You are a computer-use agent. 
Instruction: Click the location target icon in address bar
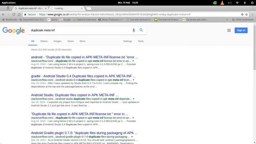point(242,14)
